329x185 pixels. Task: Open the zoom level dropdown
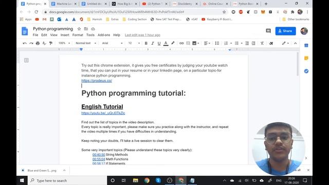[64, 43]
